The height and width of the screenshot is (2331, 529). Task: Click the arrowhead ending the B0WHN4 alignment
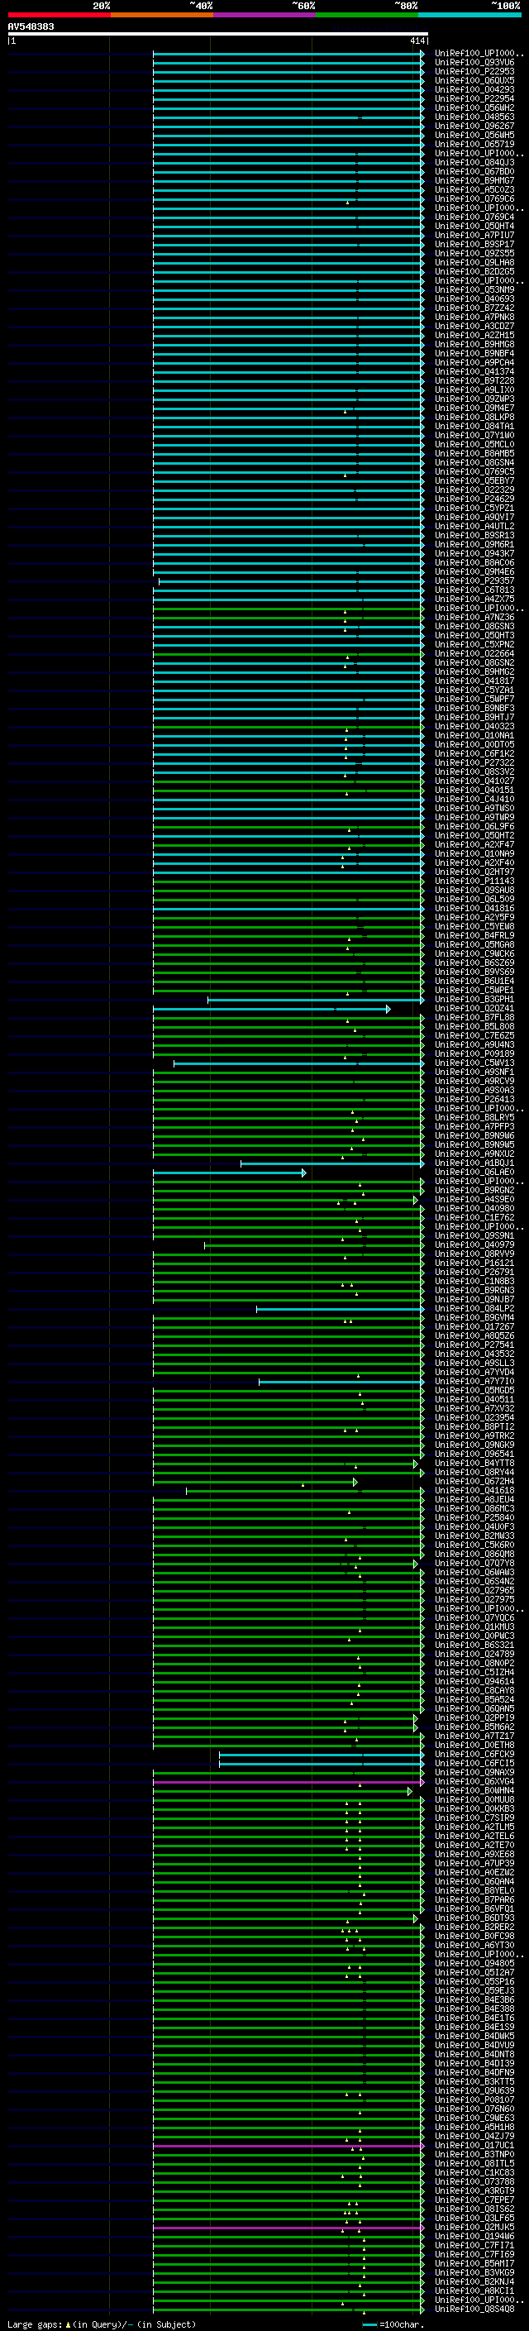[410, 1791]
